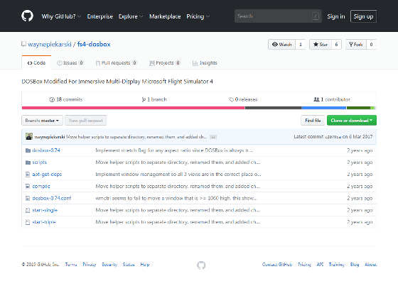Viewport: 398px width, 281px height.
Task: Click the Find file button
Action: coord(313,121)
